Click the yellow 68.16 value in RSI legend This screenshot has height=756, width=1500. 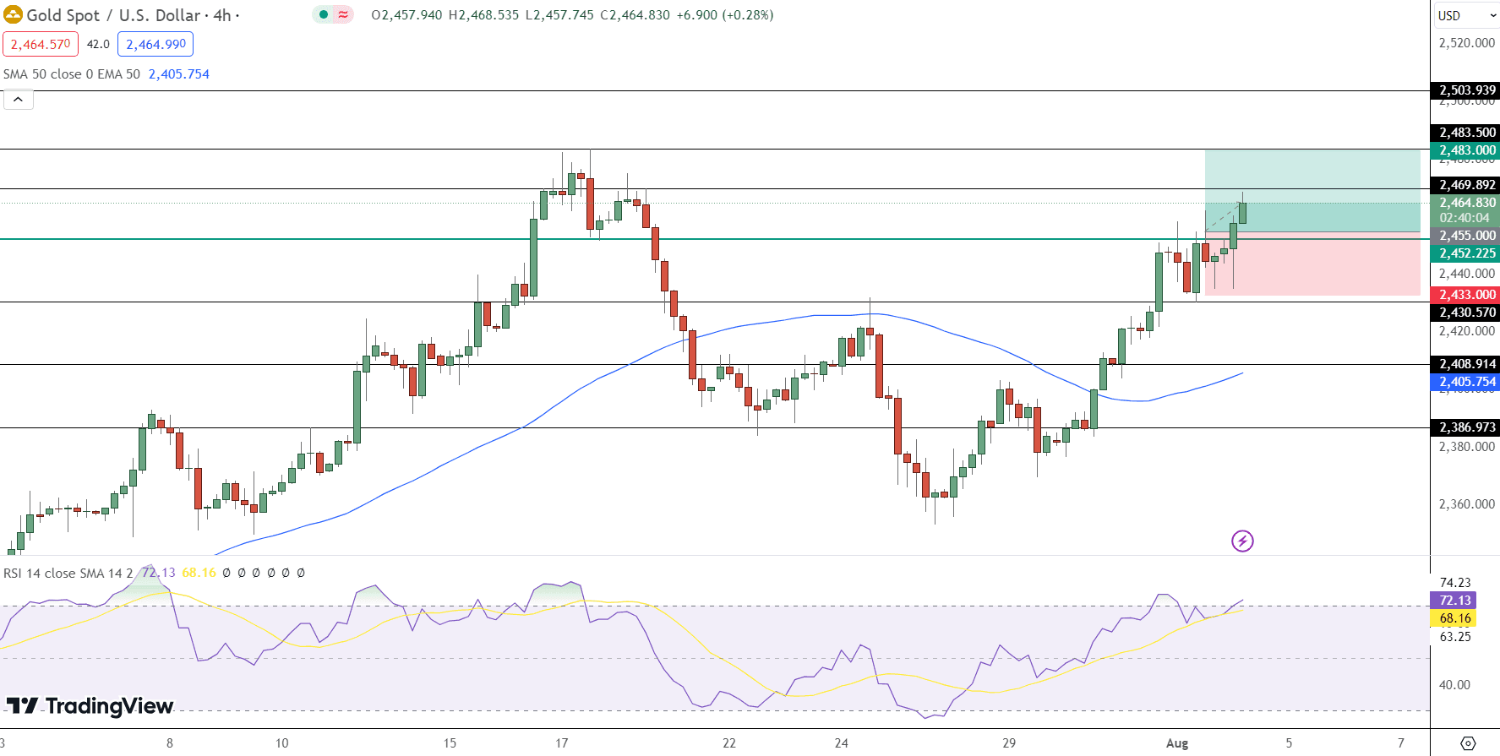(199, 573)
